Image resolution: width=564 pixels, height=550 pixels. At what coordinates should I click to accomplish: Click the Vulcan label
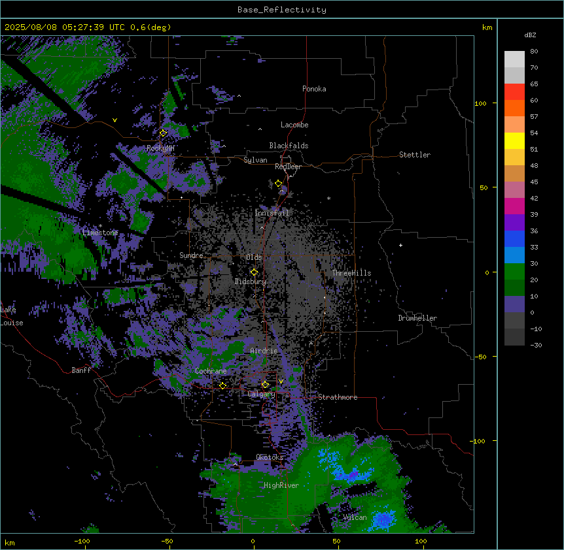coord(355,517)
